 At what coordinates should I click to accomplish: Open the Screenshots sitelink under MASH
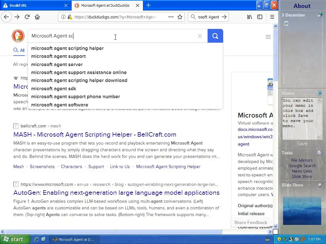point(42,166)
